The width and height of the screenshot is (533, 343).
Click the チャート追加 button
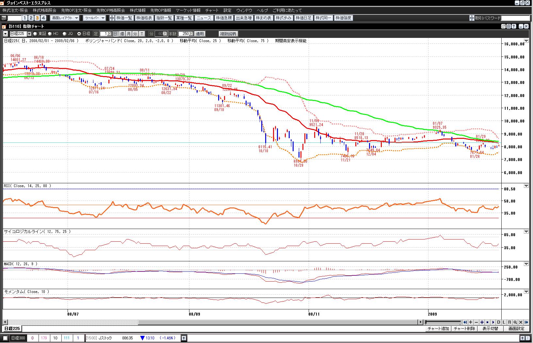[x=438, y=329]
